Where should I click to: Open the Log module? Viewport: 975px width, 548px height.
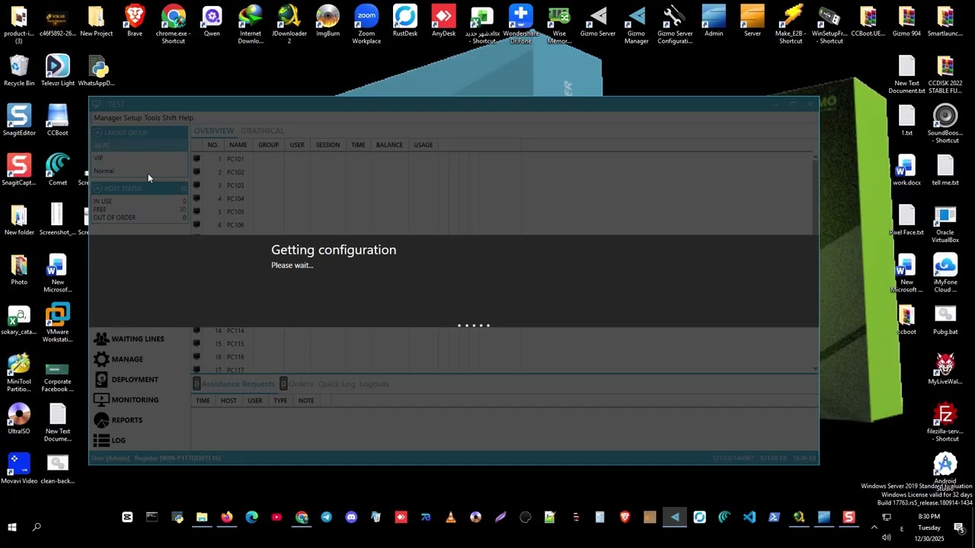[x=110, y=440]
